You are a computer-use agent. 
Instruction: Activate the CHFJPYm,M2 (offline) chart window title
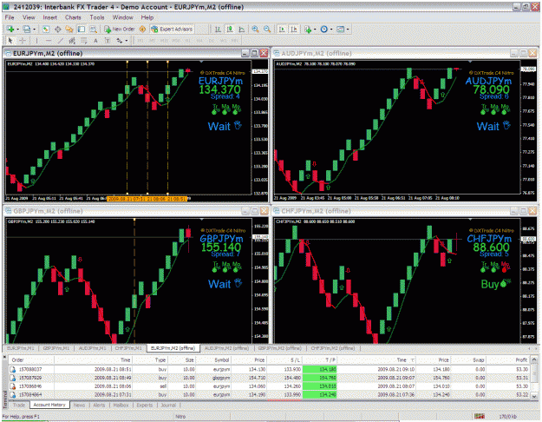point(316,211)
